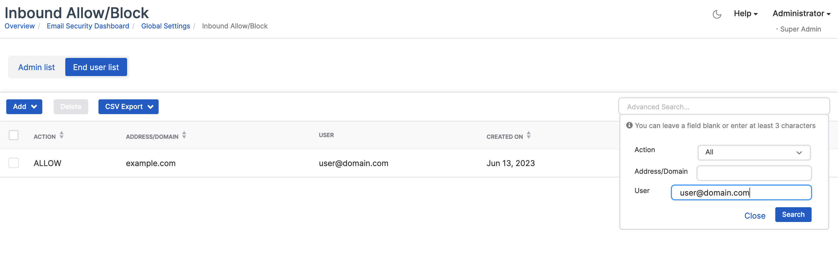Image resolution: width=838 pixels, height=262 pixels.
Task: Open the Help menu
Action: click(745, 14)
